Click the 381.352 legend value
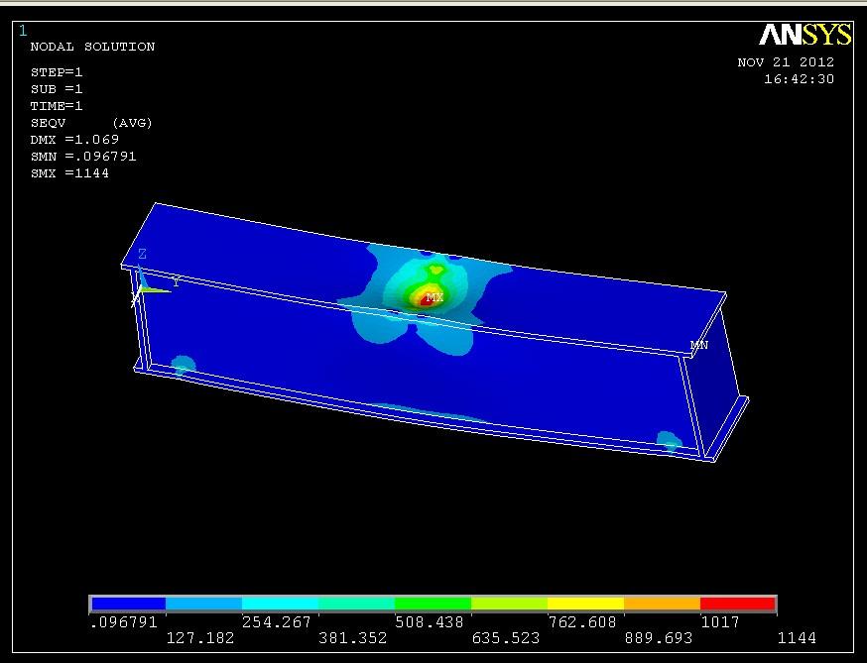This screenshot has width=867, height=663. tap(353, 638)
